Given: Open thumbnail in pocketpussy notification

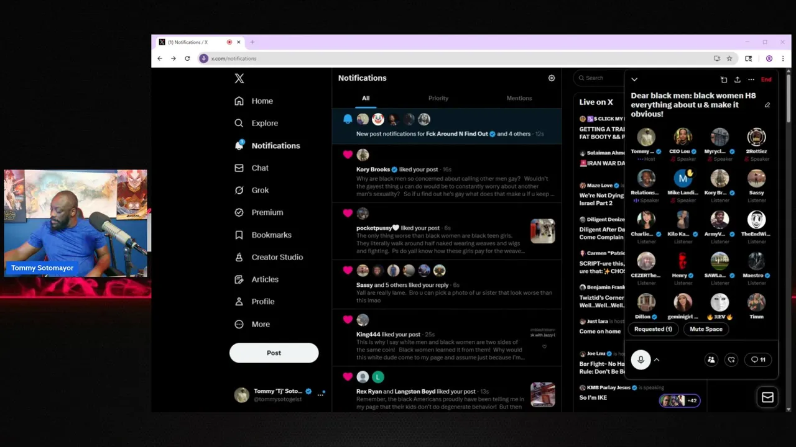Looking at the screenshot, I should 542,231.
